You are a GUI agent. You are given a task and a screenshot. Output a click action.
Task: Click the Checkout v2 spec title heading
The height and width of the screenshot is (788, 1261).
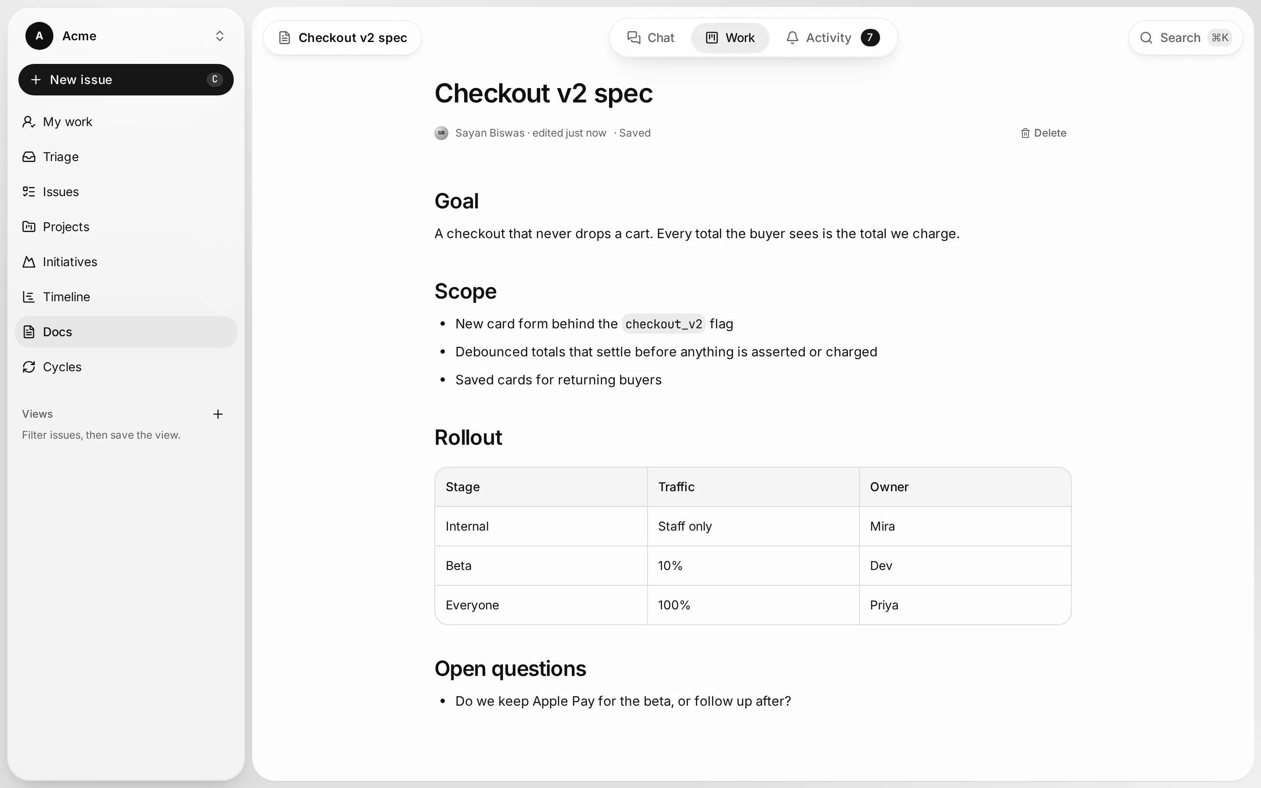pyautogui.click(x=543, y=93)
